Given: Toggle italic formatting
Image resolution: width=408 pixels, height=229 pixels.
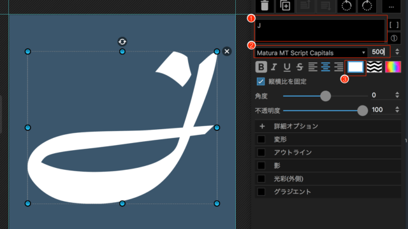Looking at the screenshot, I should tap(273, 67).
